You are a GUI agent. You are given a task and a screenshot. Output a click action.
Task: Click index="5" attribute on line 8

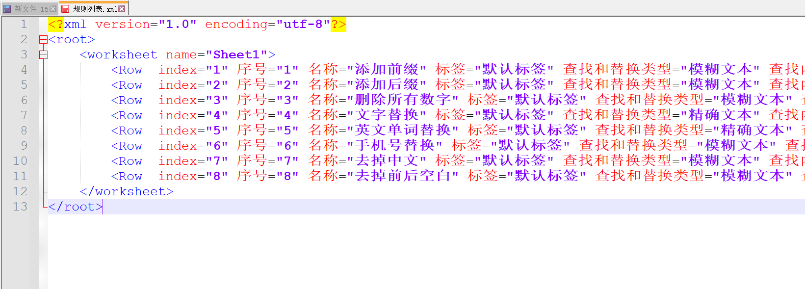pos(193,131)
